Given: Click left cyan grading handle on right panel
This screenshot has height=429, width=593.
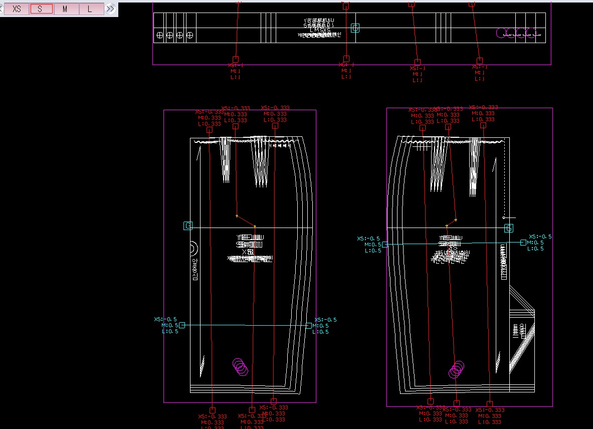Looking at the screenshot, I should coord(385,245).
